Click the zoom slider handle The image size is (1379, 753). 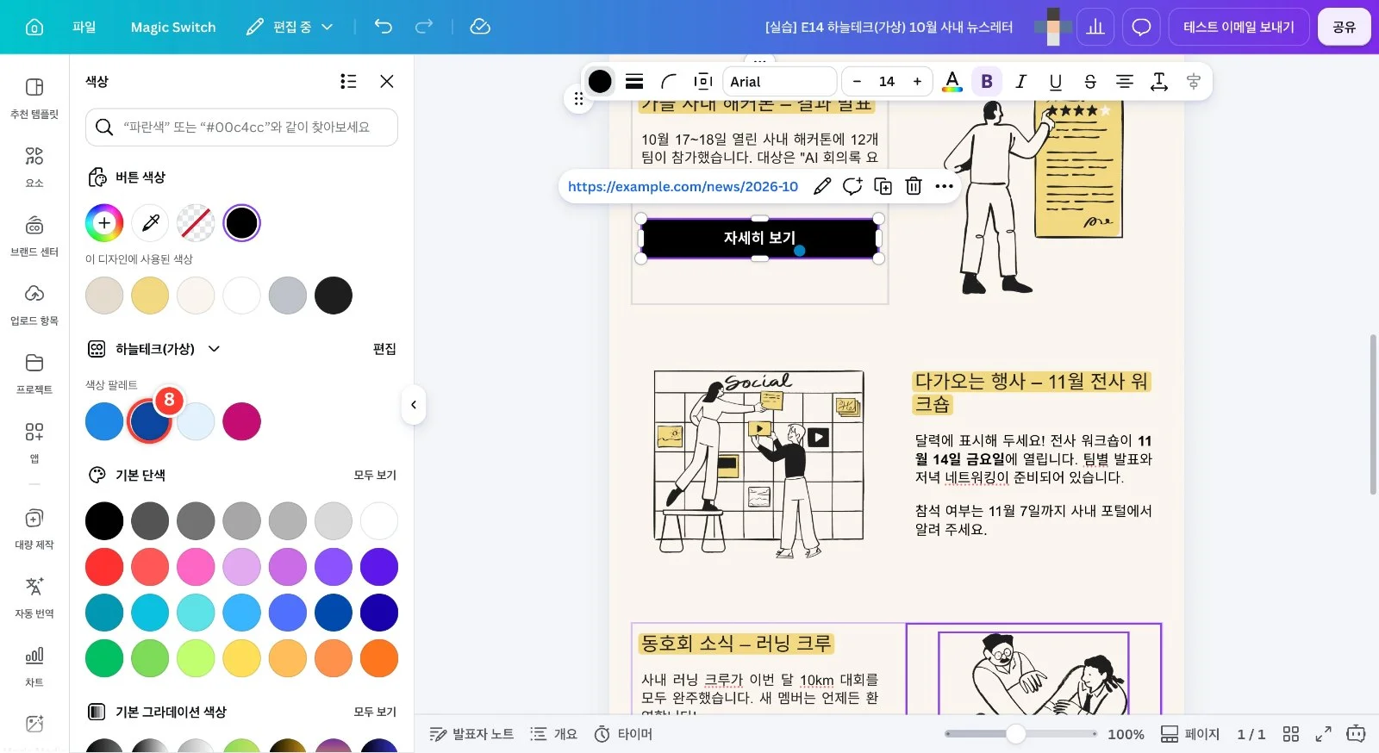pos(1016,734)
